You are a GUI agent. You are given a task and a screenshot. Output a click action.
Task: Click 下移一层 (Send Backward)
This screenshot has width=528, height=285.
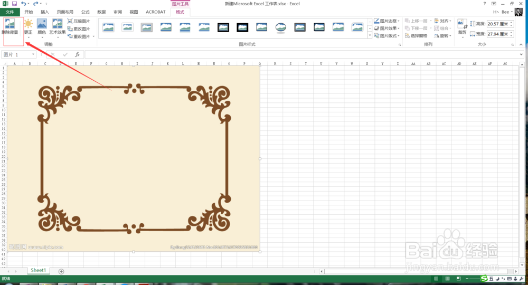[x=416, y=28]
